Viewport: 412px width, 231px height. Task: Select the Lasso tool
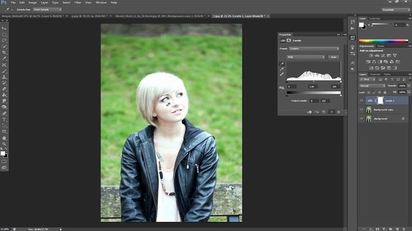4,40
